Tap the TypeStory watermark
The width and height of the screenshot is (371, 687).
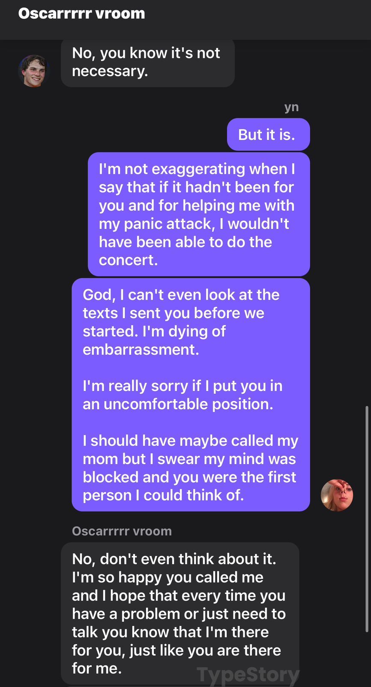pos(248,675)
